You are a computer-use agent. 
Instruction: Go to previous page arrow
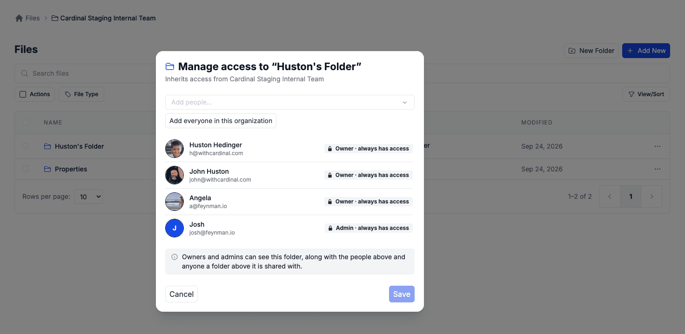(x=610, y=196)
